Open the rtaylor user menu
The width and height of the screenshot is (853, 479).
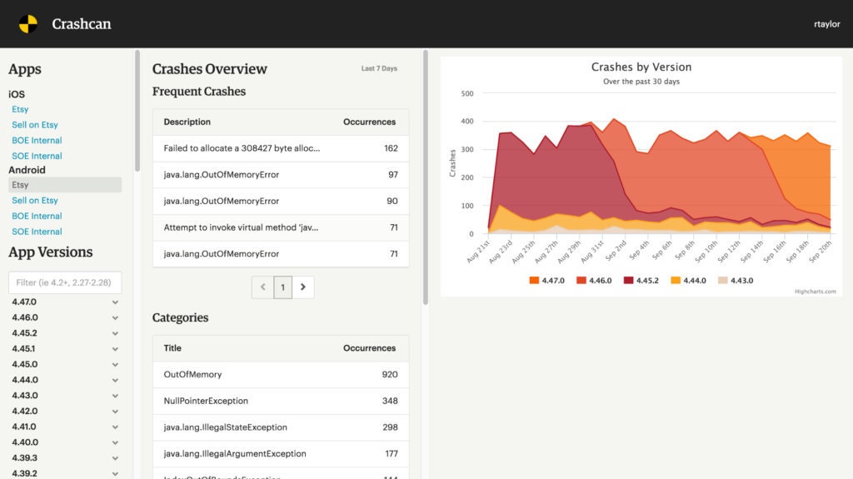pos(826,24)
